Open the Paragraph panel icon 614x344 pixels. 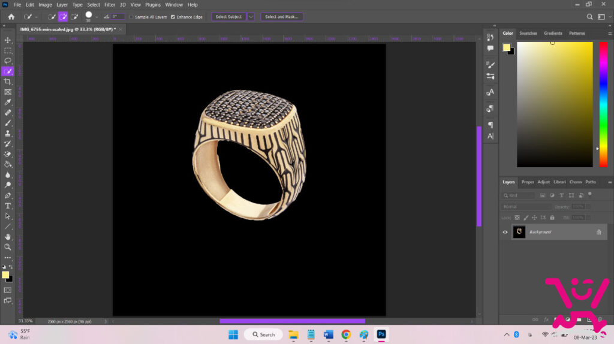(490, 125)
